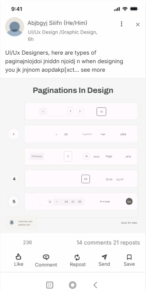
Task: Send post via paper plane icon
Action: click(x=104, y=257)
